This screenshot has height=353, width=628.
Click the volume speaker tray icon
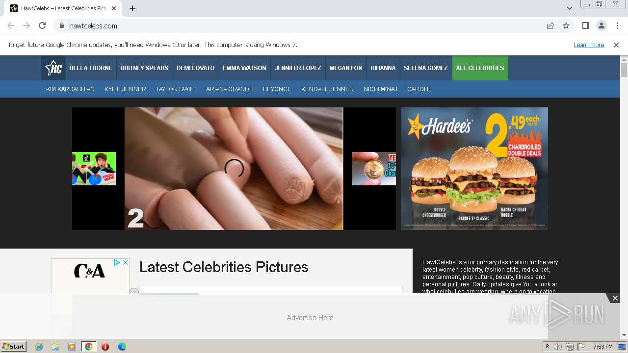click(558, 347)
